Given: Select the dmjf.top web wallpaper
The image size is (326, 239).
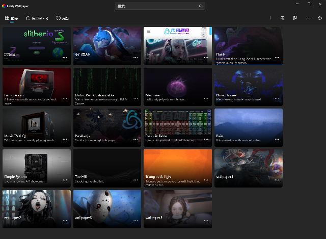Looking at the screenshot, I should coord(178,46).
